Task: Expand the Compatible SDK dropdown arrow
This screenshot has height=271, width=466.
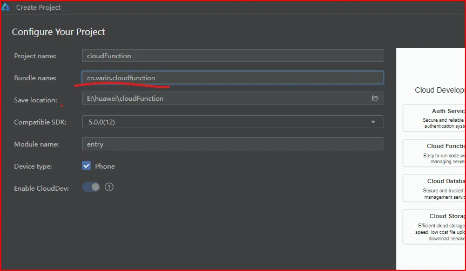Action: pyautogui.click(x=373, y=122)
